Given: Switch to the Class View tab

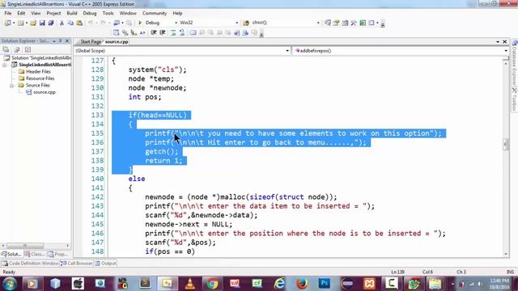Looking at the screenshot, I should point(35,254).
